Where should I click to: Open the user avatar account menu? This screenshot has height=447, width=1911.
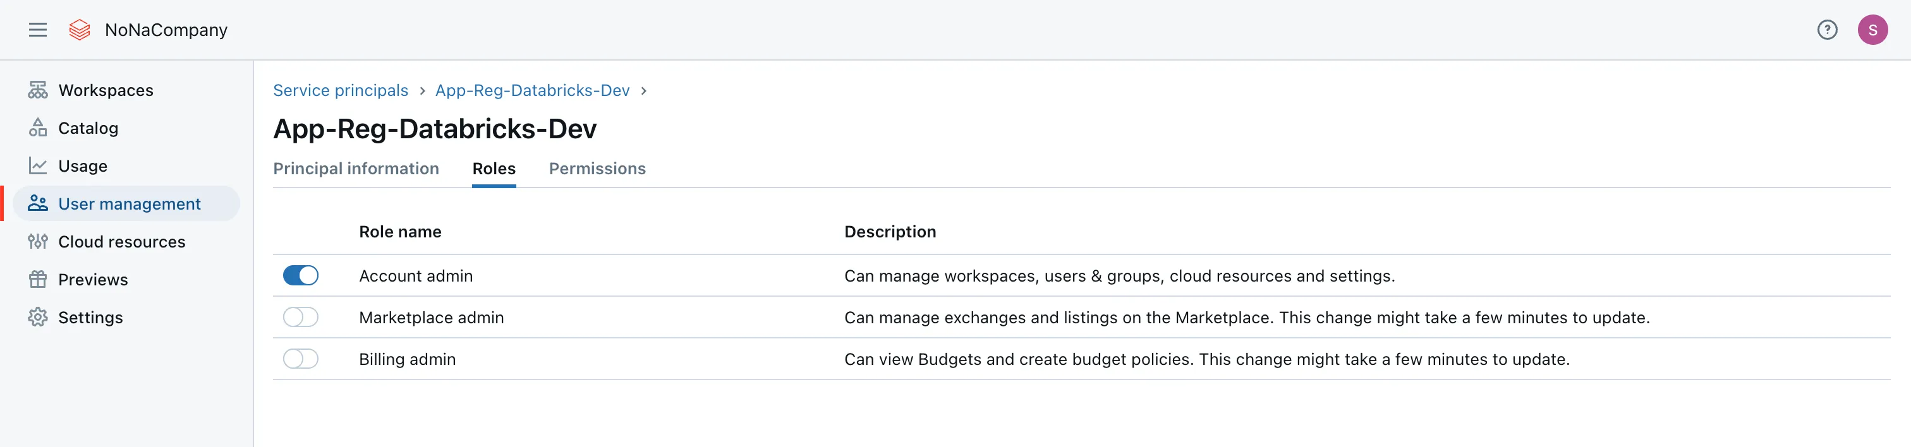[x=1872, y=30]
